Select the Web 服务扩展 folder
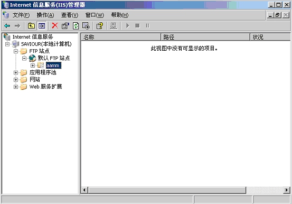 [45, 87]
